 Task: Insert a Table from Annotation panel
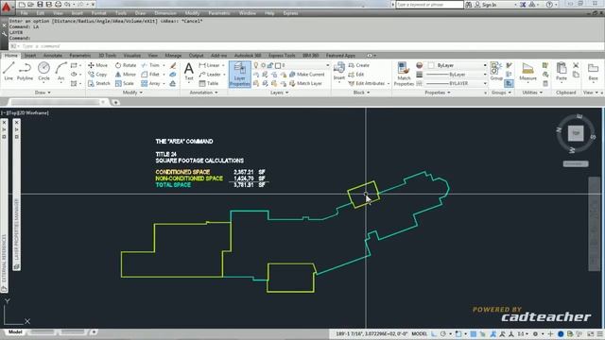209,83
